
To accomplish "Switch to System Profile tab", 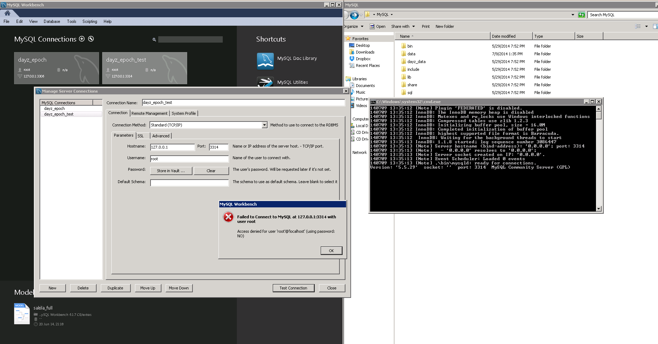I will (184, 113).
